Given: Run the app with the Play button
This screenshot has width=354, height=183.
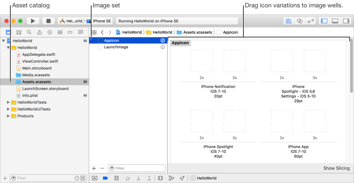Looking at the screenshot, I should pyautogui.click(x=33, y=21).
